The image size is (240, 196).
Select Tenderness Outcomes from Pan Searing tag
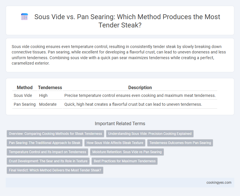coord(180,143)
